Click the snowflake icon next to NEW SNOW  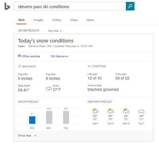pos(19,66)
